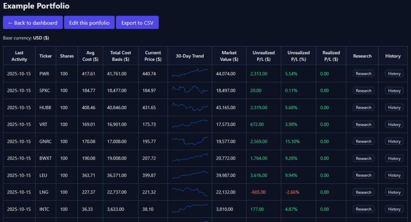Open Research for LEU

coord(363,175)
